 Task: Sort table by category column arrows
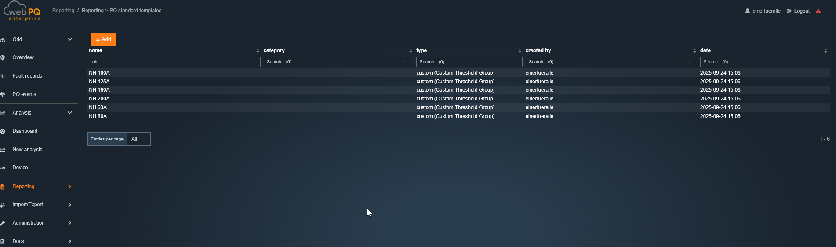[411, 51]
